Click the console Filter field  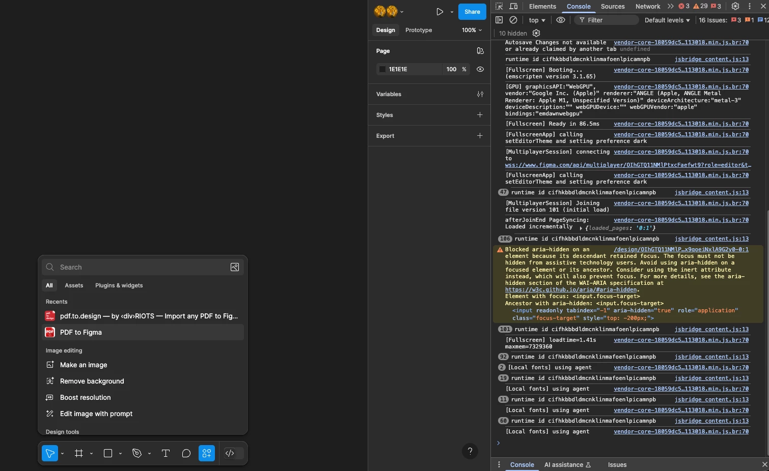(x=607, y=20)
